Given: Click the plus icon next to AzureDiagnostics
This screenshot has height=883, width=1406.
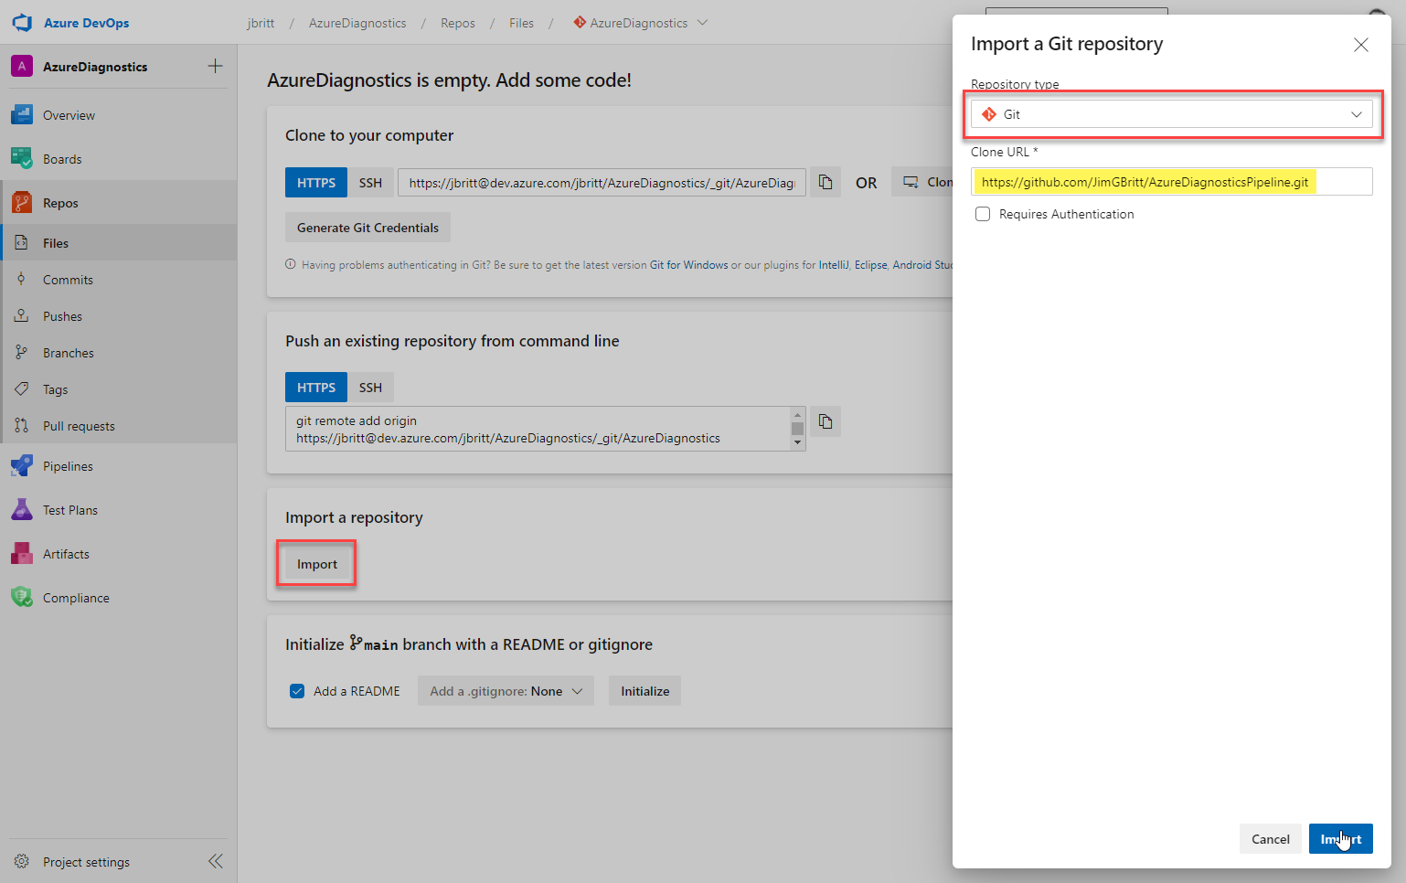Looking at the screenshot, I should [215, 66].
